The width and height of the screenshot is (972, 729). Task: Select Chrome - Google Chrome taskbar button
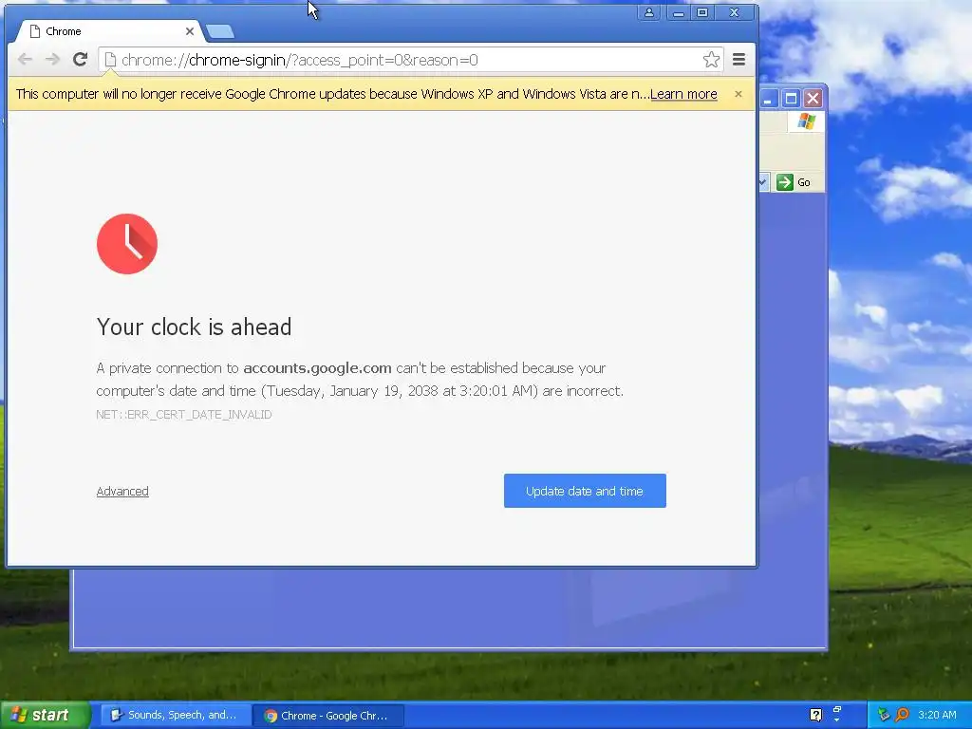point(328,716)
